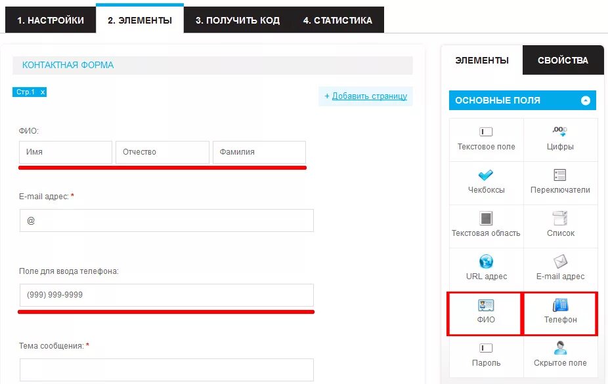Viewport: 608px width, 384px height.
Task: Add the Скрытое поле hidden field icon
Action: point(560,347)
